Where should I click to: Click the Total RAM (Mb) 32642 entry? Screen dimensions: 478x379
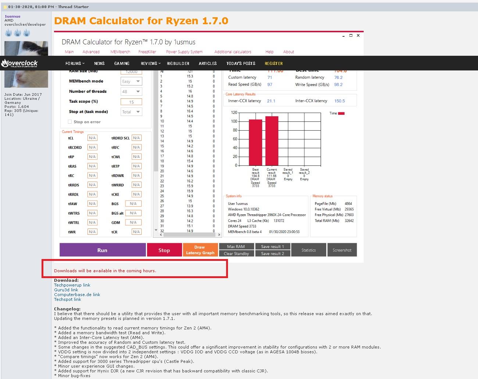pos(334,221)
